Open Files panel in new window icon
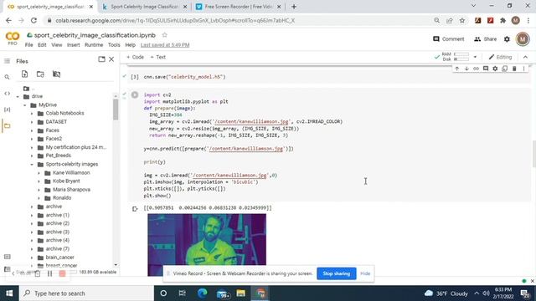536x301 pixels. [101, 59]
